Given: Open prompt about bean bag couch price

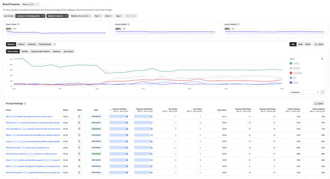Looking at the screenshot, I should point(28,147).
